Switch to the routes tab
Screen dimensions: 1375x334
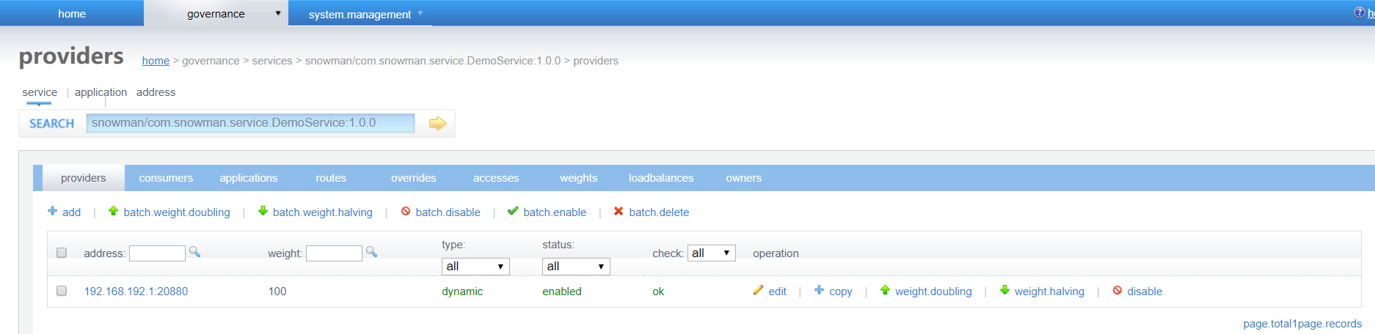pyautogui.click(x=331, y=178)
